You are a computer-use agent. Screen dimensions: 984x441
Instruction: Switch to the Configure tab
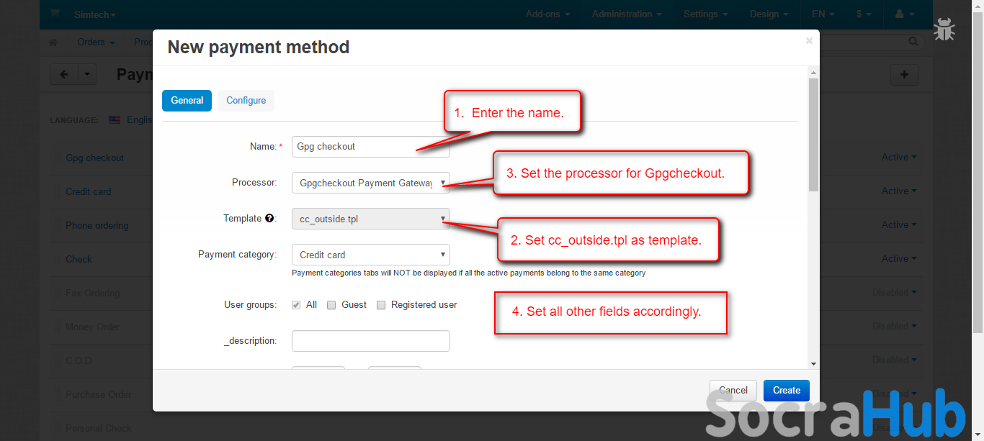[246, 101]
